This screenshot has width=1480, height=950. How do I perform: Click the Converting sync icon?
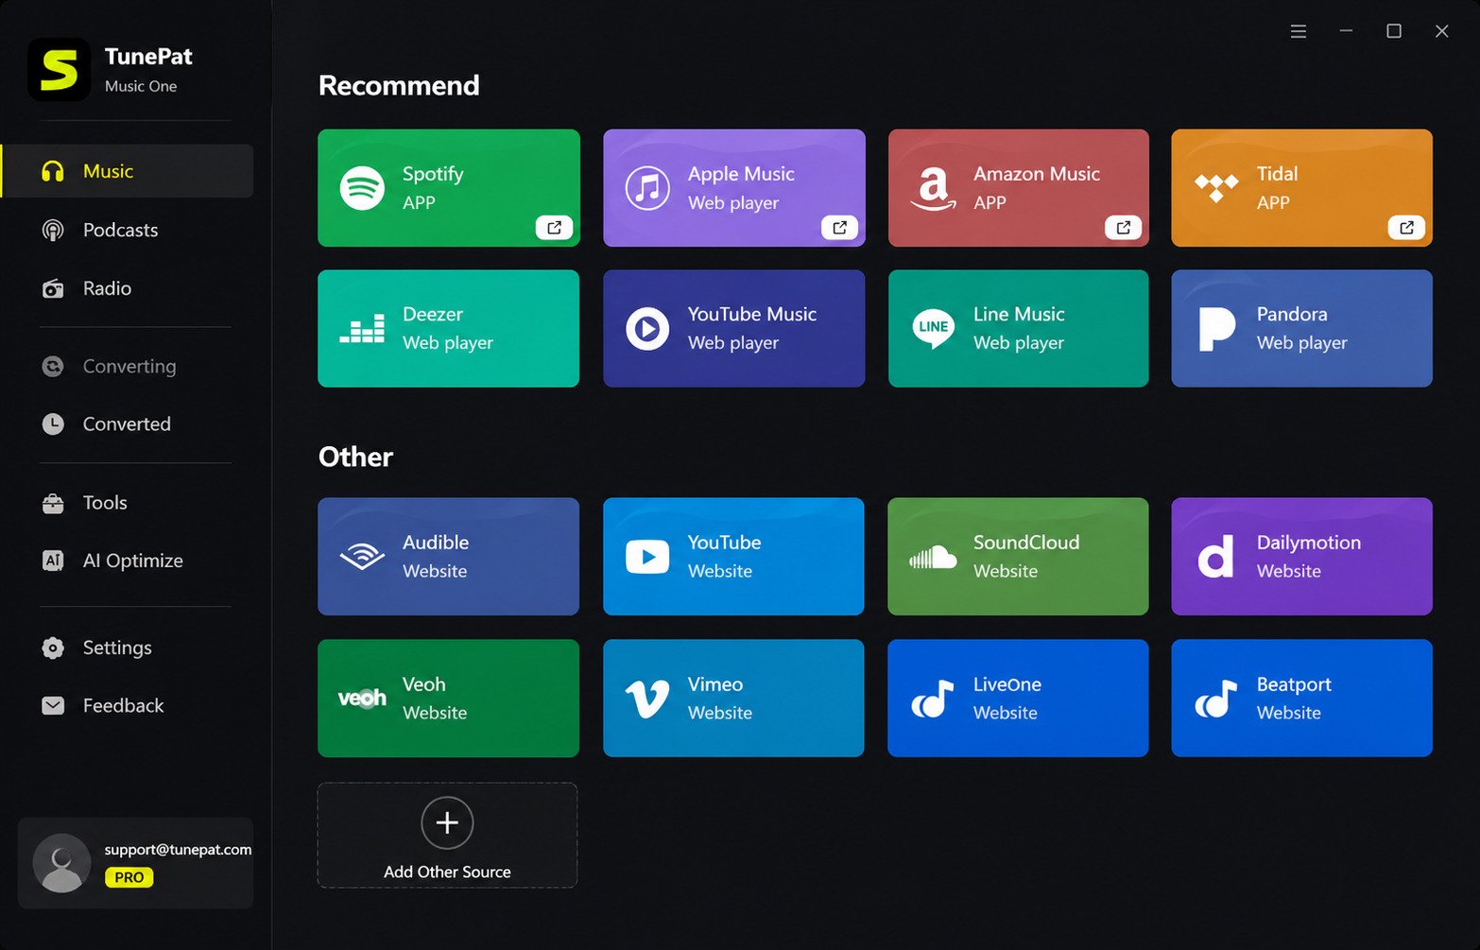(x=53, y=366)
